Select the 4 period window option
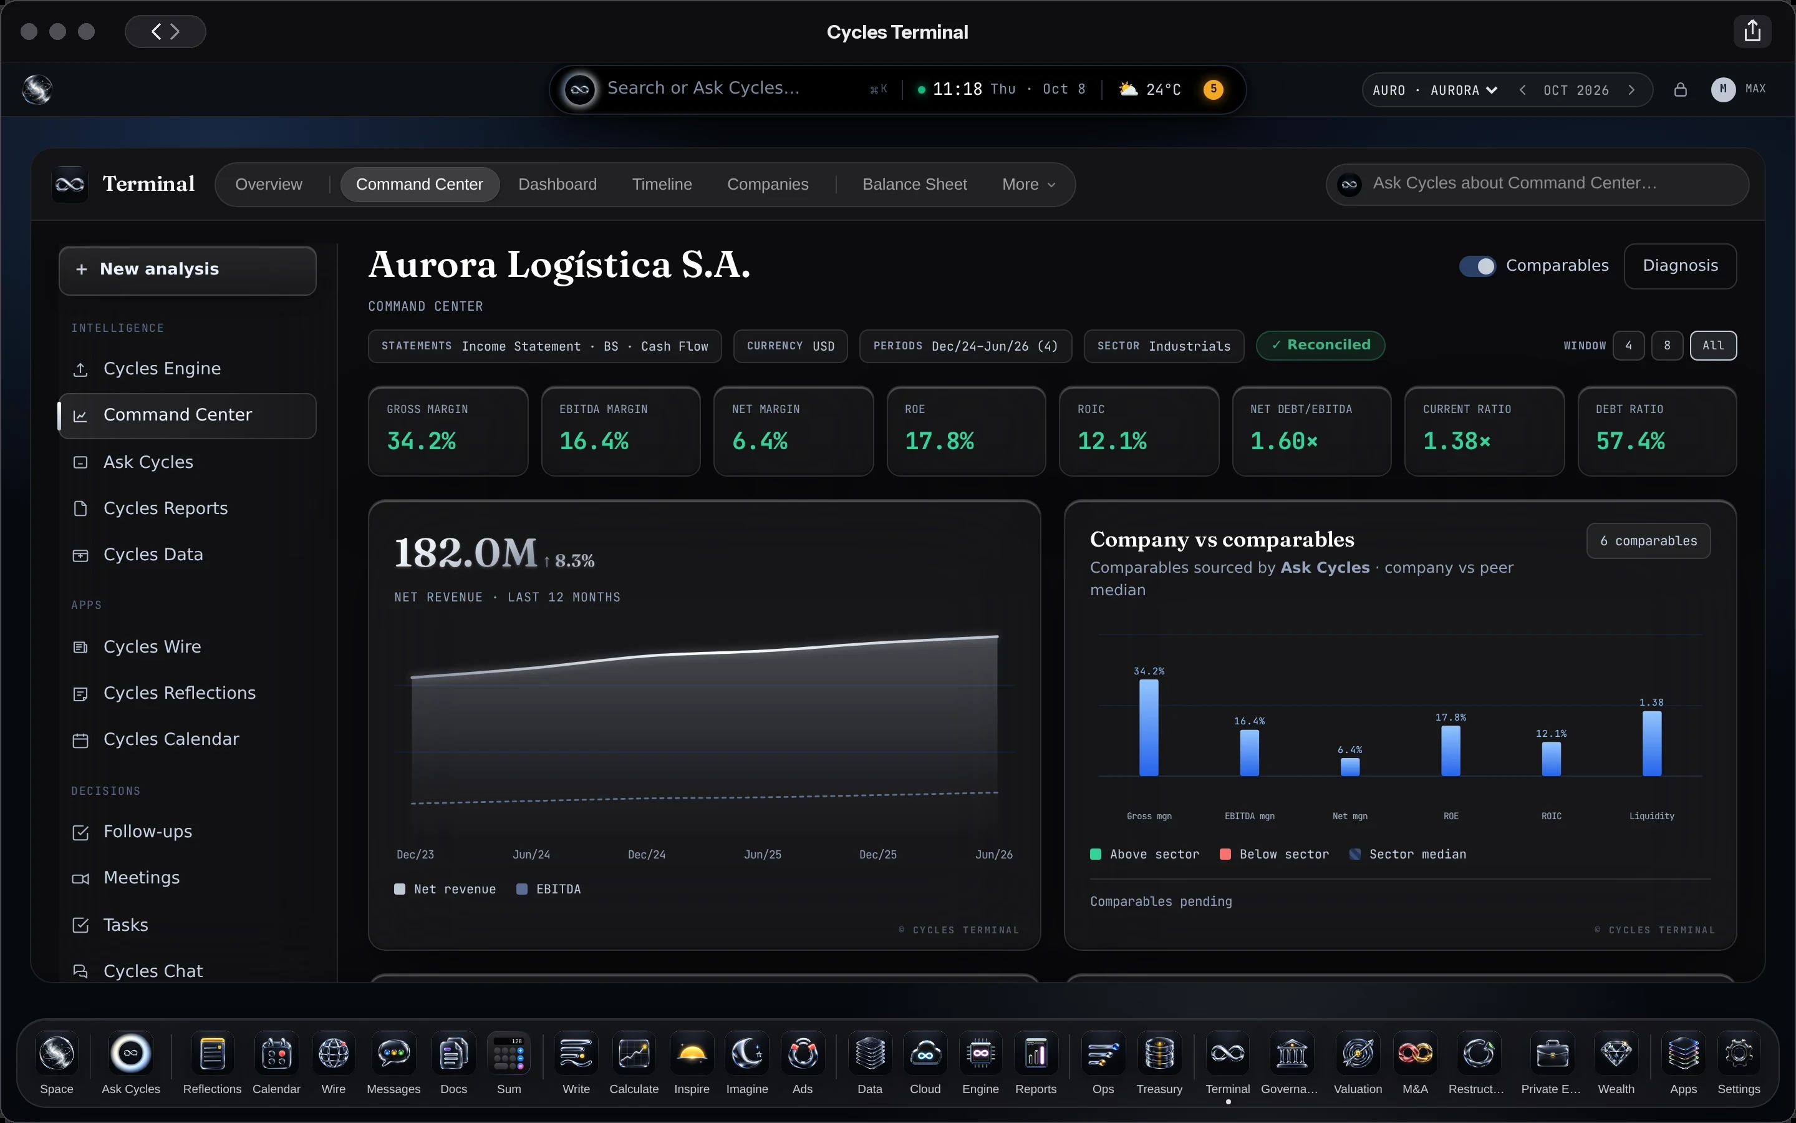Viewport: 1796px width, 1123px height. (1628, 346)
